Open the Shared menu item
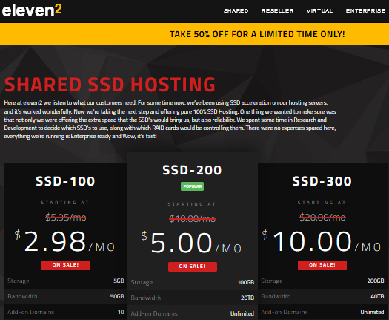 tap(236, 11)
